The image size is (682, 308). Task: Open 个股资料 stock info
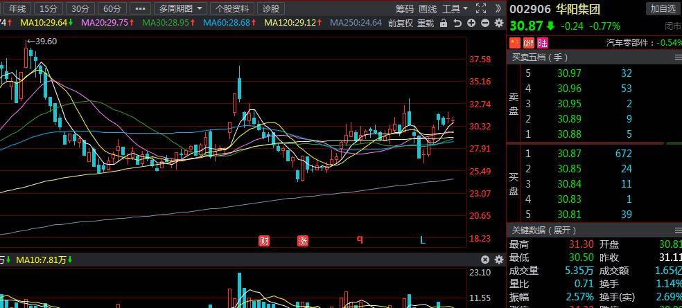[x=232, y=8]
